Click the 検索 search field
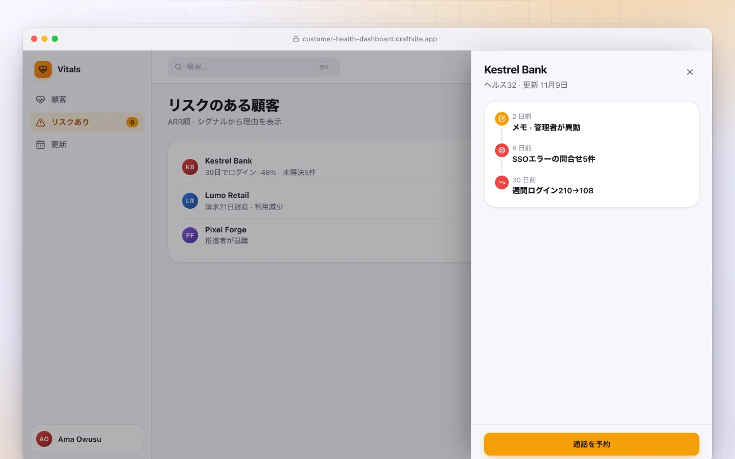The width and height of the screenshot is (735, 459). pyautogui.click(x=254, y=67)
